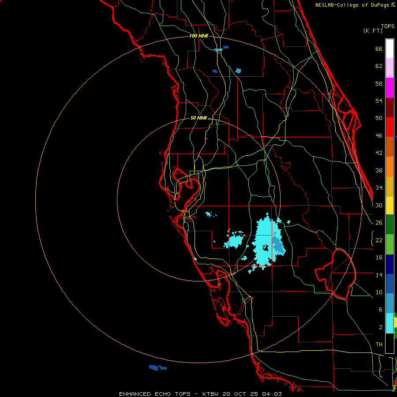This screenshot has height=397, width=397.
Task: Click the [K FT] units label
Action: (373, 31)
